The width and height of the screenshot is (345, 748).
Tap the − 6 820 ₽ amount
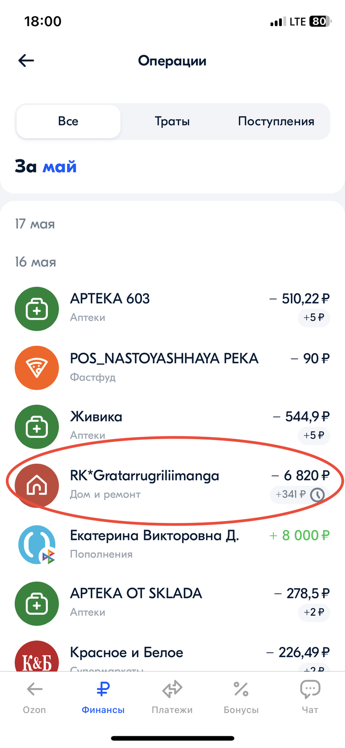[300, 476]
